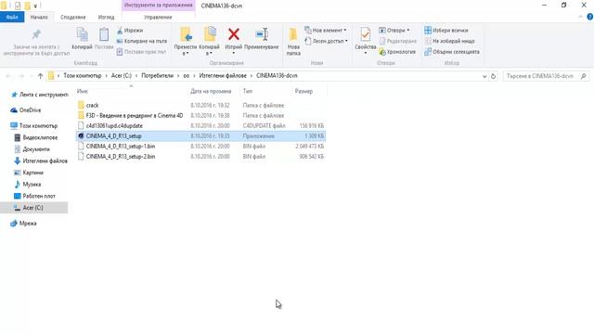Click the Help question mark icon
Image resolution: width=594 pixels, height=334 pixels.
(x=590, y=17)
